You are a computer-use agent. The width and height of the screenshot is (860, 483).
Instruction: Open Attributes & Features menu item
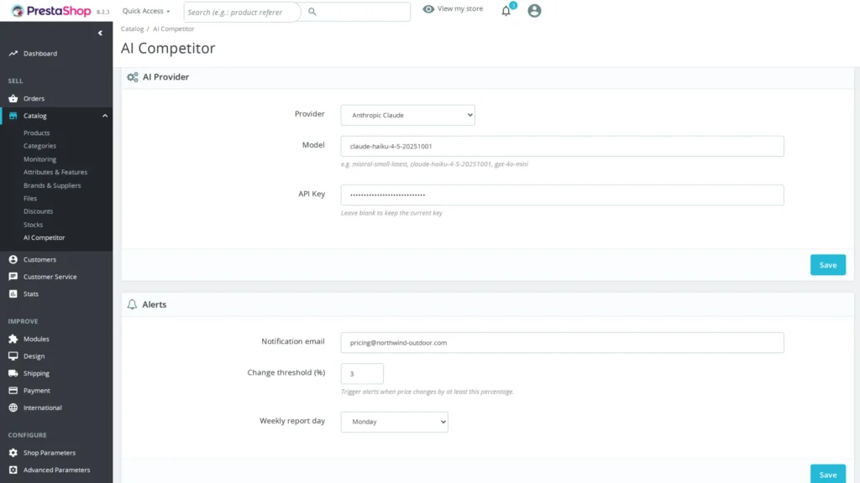point(55,172)
